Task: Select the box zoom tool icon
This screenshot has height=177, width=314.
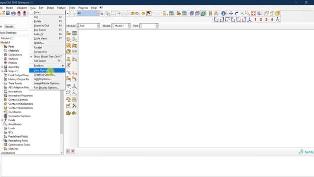Action: click(x=248, y=13)
